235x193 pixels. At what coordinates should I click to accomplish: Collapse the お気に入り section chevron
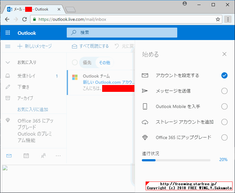click(8, 62)
